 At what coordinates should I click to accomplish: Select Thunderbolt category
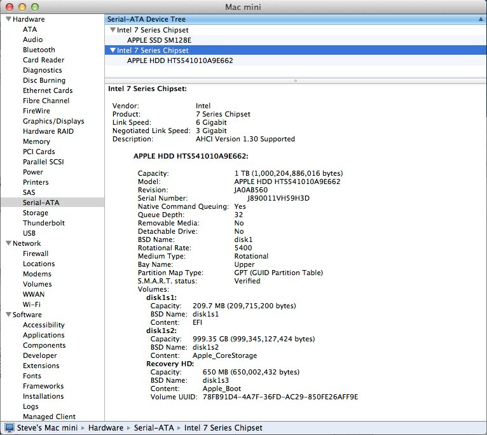tap(44, 223)
